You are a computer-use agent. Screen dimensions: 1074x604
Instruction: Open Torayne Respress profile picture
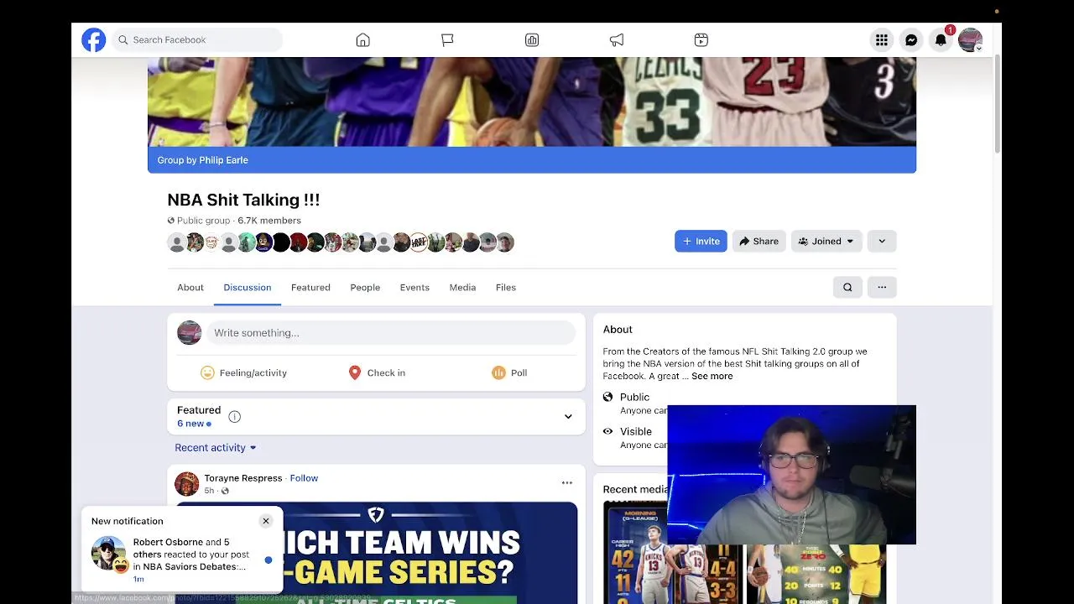point(187,484)
